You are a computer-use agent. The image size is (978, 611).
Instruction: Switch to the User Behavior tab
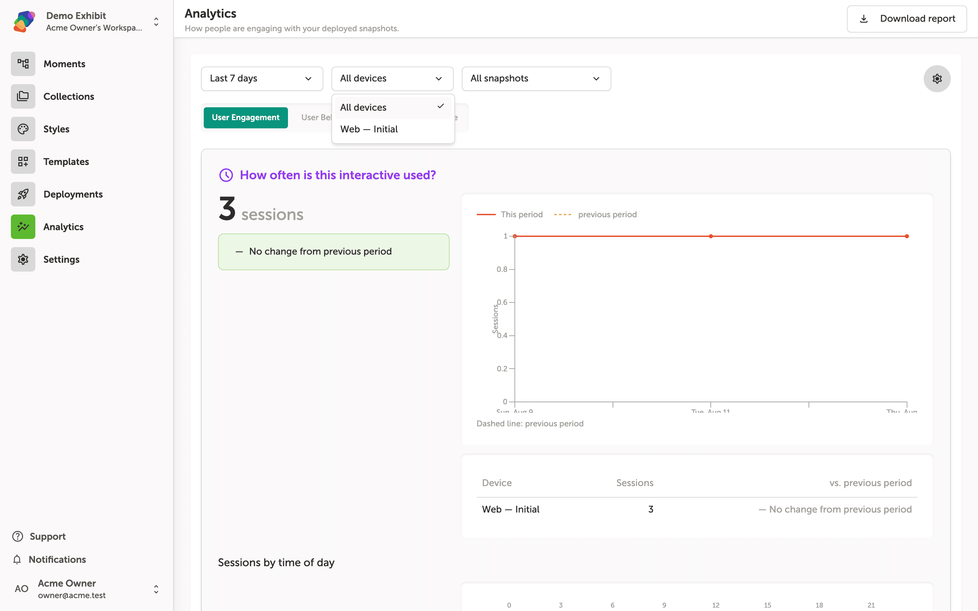coord(316,117)
